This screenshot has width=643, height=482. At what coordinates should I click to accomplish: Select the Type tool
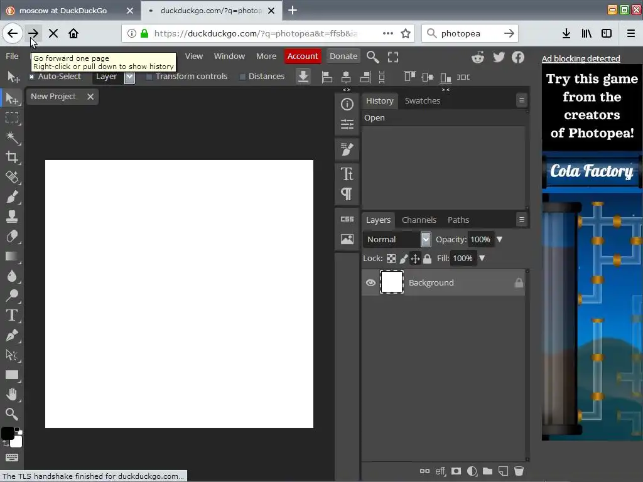click(12, 315)
